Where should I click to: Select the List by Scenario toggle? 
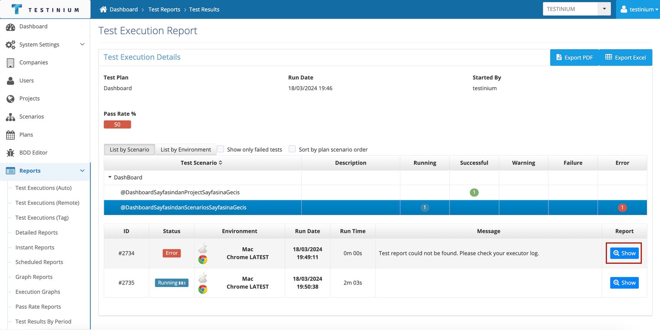click(x=129, y=149)
